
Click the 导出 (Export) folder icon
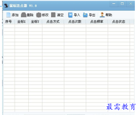click(85, 15)
